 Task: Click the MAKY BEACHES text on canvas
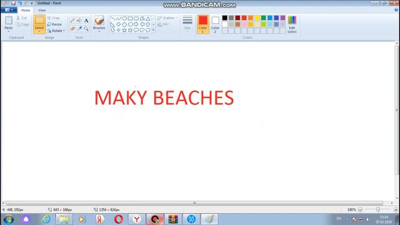tap(164, 97)
